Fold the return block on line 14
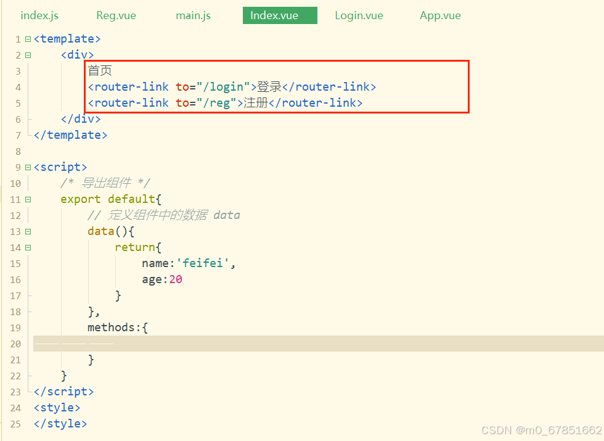Viewport: 604px width, 441px height. [28, 248]
